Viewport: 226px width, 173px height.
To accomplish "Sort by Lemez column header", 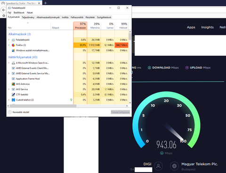I will point(108,26).
